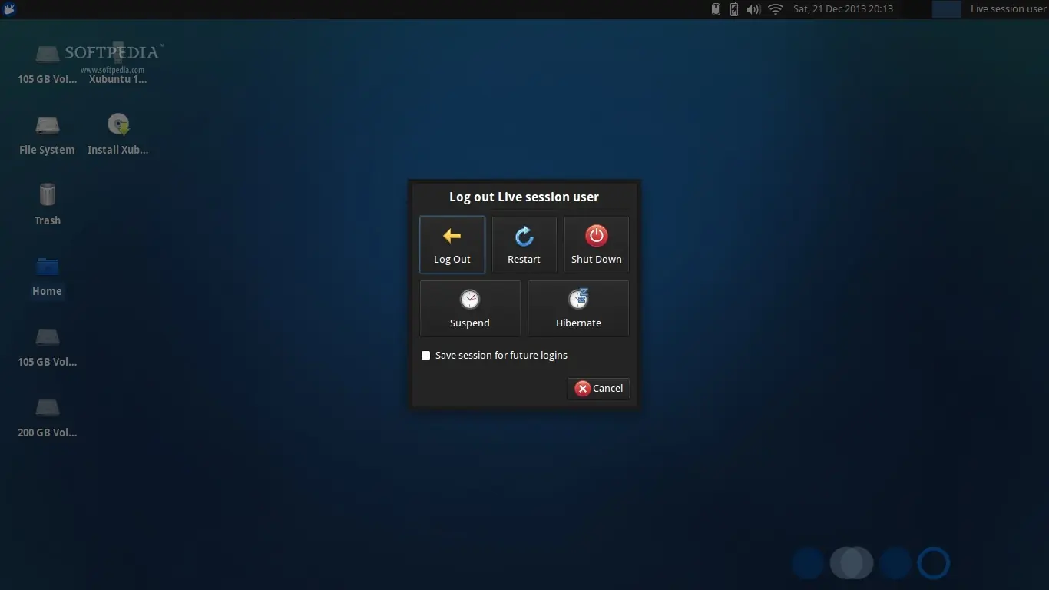Select the Trash desktop icon
Image resolution: width=1049 pixels, height=590 pixels.
[47, 205]
